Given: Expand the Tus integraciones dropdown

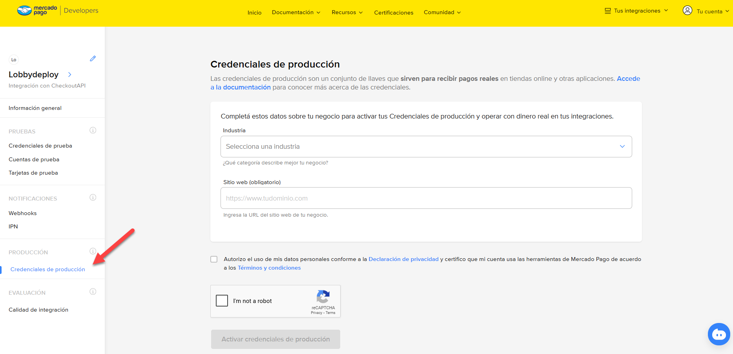Looking at the screenshot, I should coord(636,11).
